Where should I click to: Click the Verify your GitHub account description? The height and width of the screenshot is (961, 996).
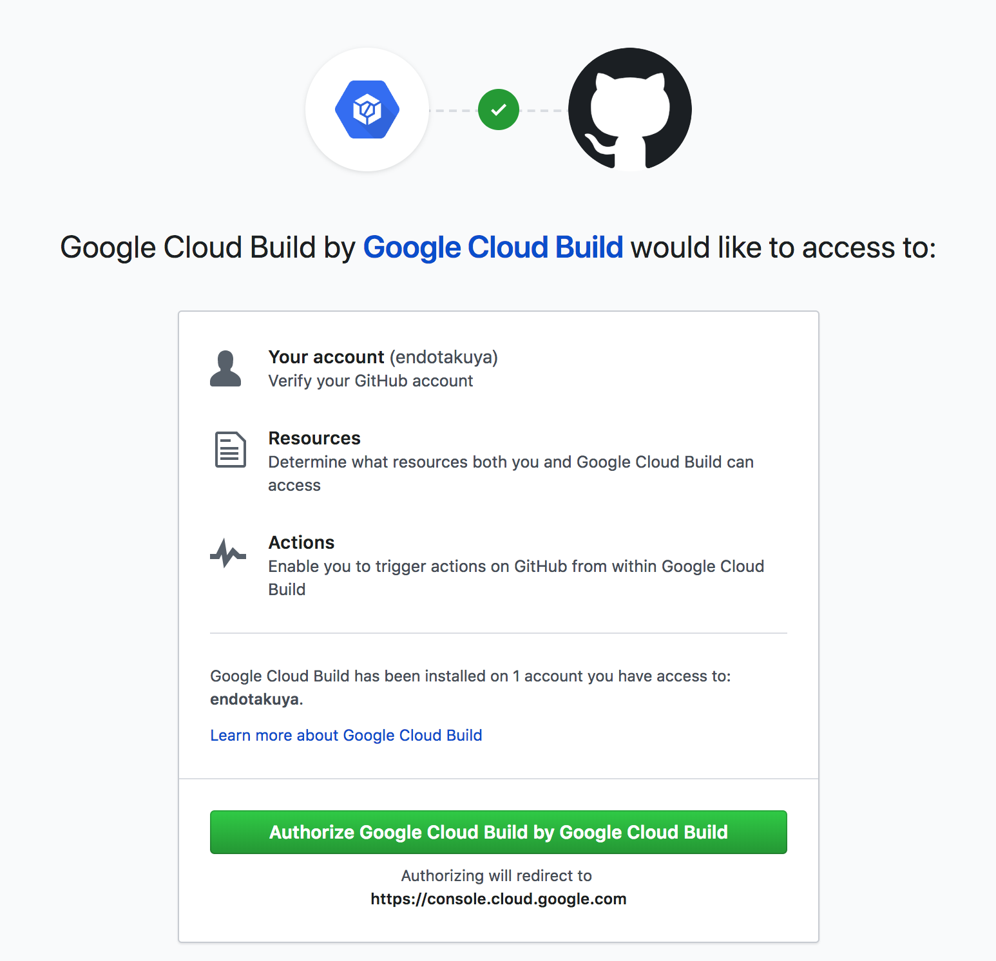click(x=370, y=381)
